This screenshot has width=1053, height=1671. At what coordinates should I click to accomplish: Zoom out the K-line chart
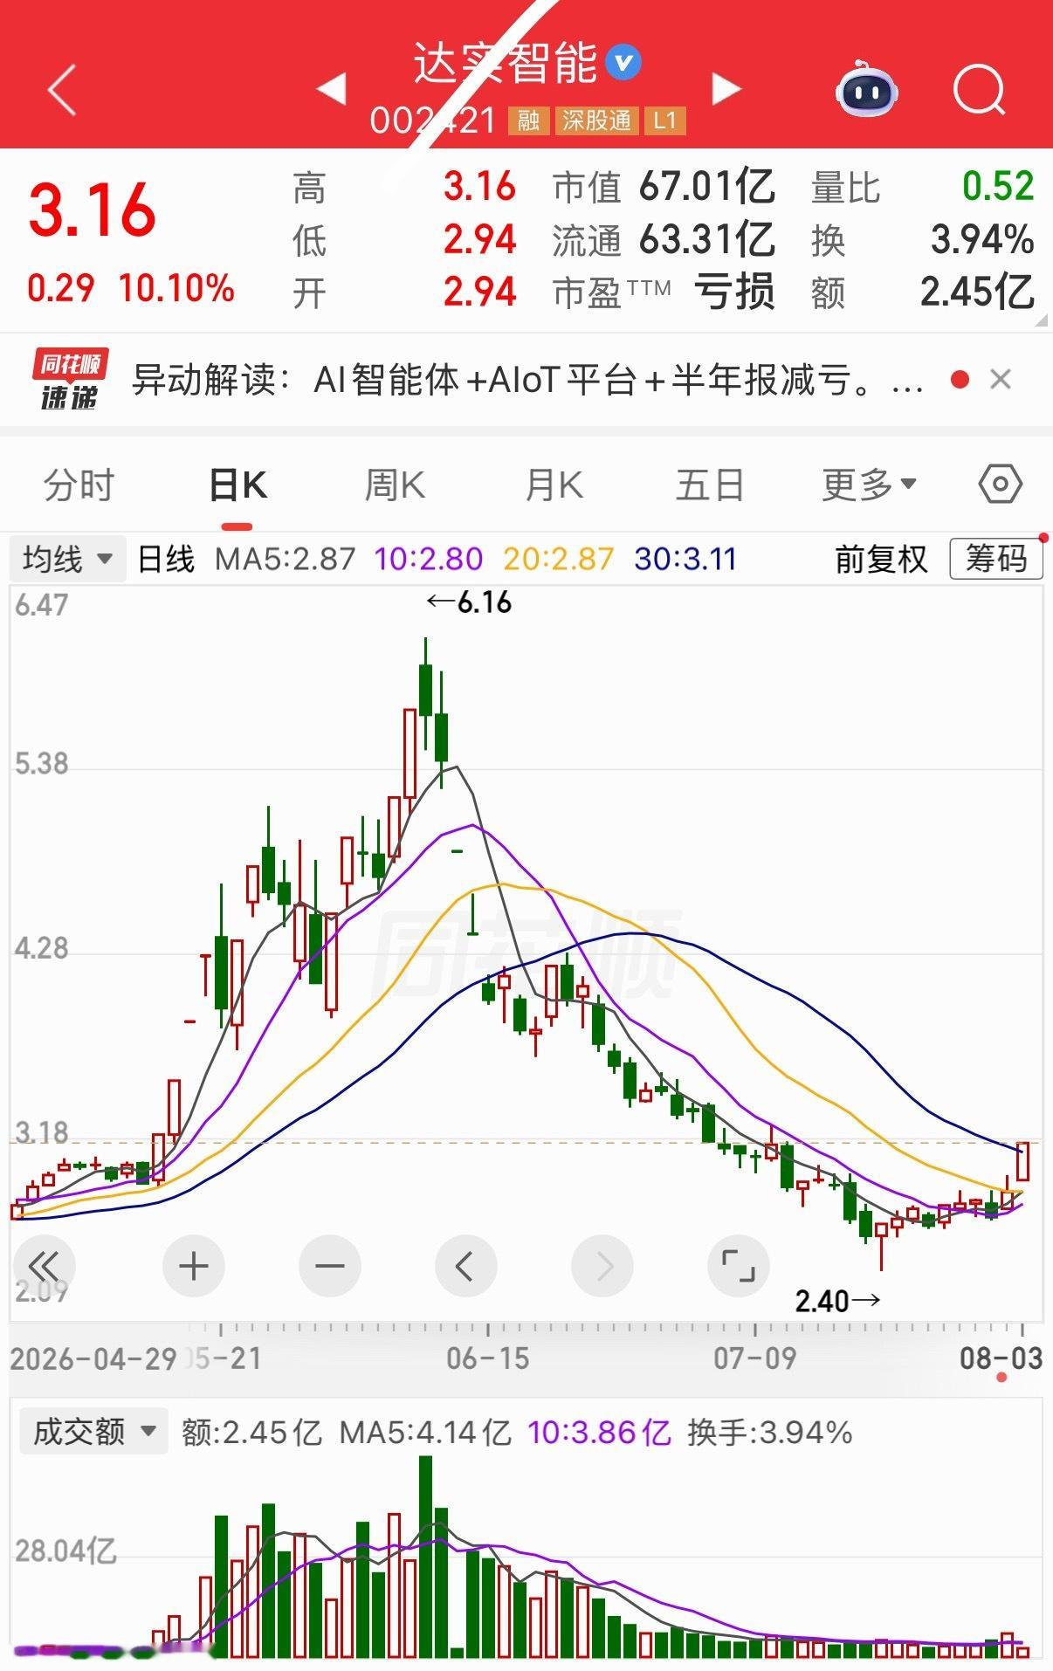(329, 1265)
